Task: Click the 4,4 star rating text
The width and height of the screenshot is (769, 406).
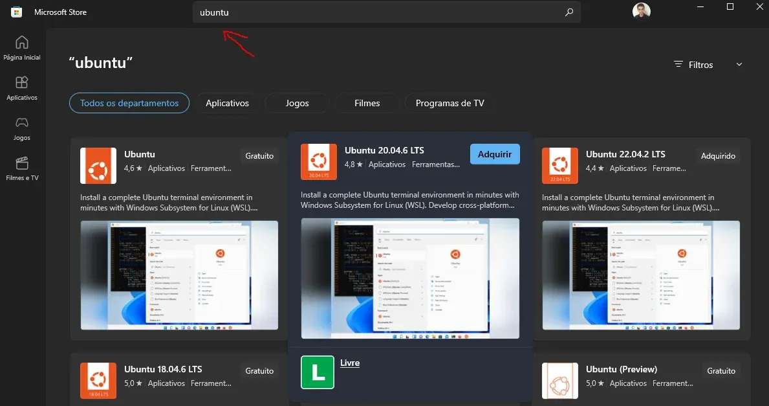Action: pyautogui.click(x=595, y=168)
